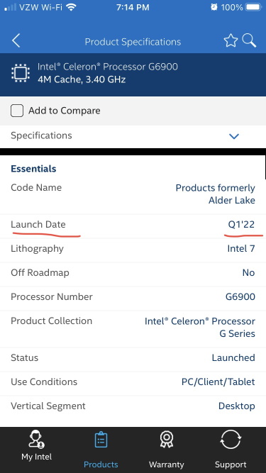Open Intel Celeron Processor G Series link
This screenshot has width=266, height=473.
click(x=200, y=328)
